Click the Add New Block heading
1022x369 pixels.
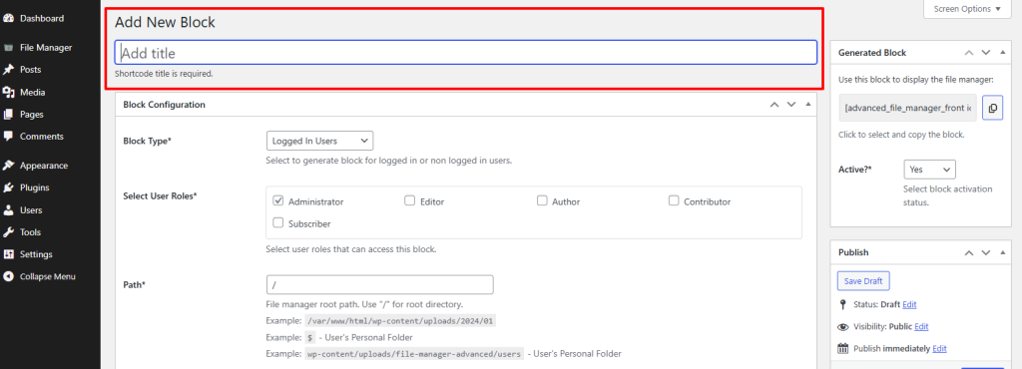165,22
